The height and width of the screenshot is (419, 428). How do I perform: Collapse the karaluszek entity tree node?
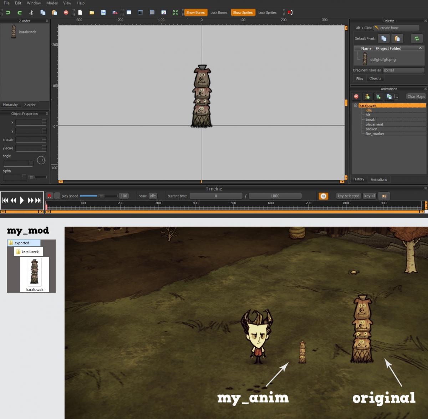356,105
